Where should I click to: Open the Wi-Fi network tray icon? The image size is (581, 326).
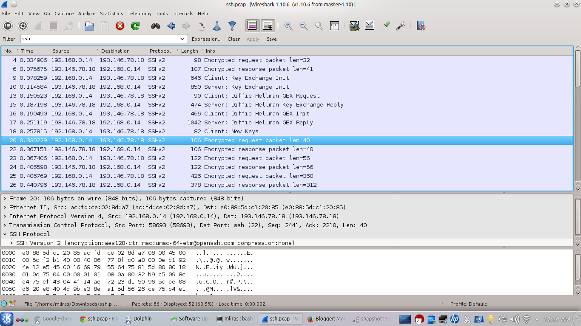527,319
